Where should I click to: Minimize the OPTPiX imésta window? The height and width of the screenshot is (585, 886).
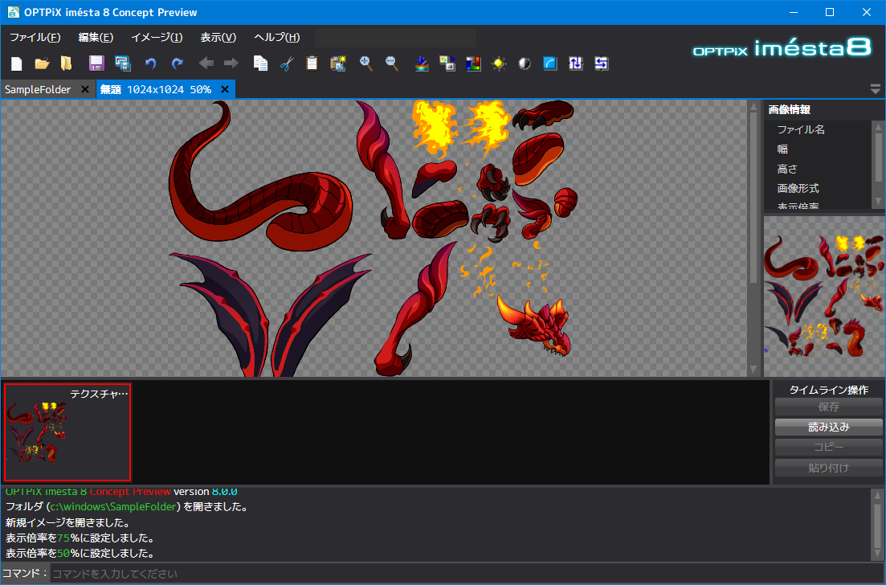click(x=794, y=12)
